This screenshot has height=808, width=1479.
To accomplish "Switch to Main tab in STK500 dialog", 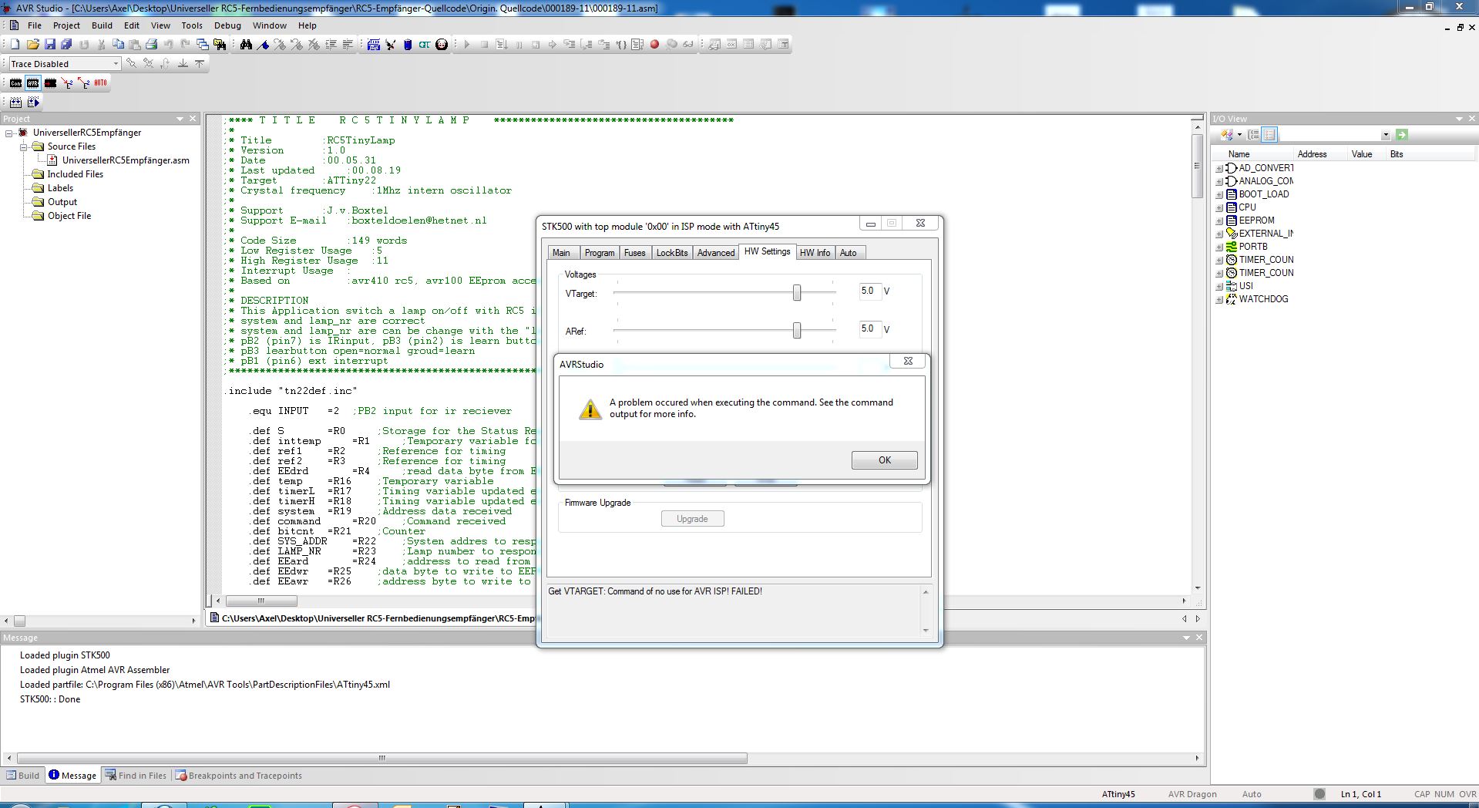I will click(x=561, y=253).
